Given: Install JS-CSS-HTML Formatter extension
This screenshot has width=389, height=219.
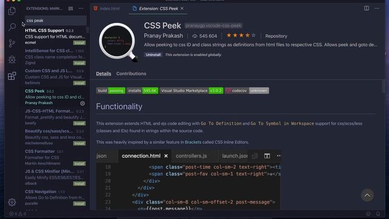Looking at the screenshot, I should tap(80, 123).
